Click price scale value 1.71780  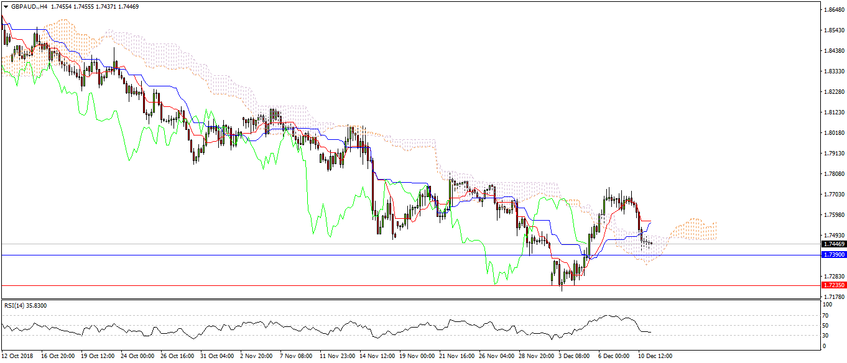click(833, 296)
